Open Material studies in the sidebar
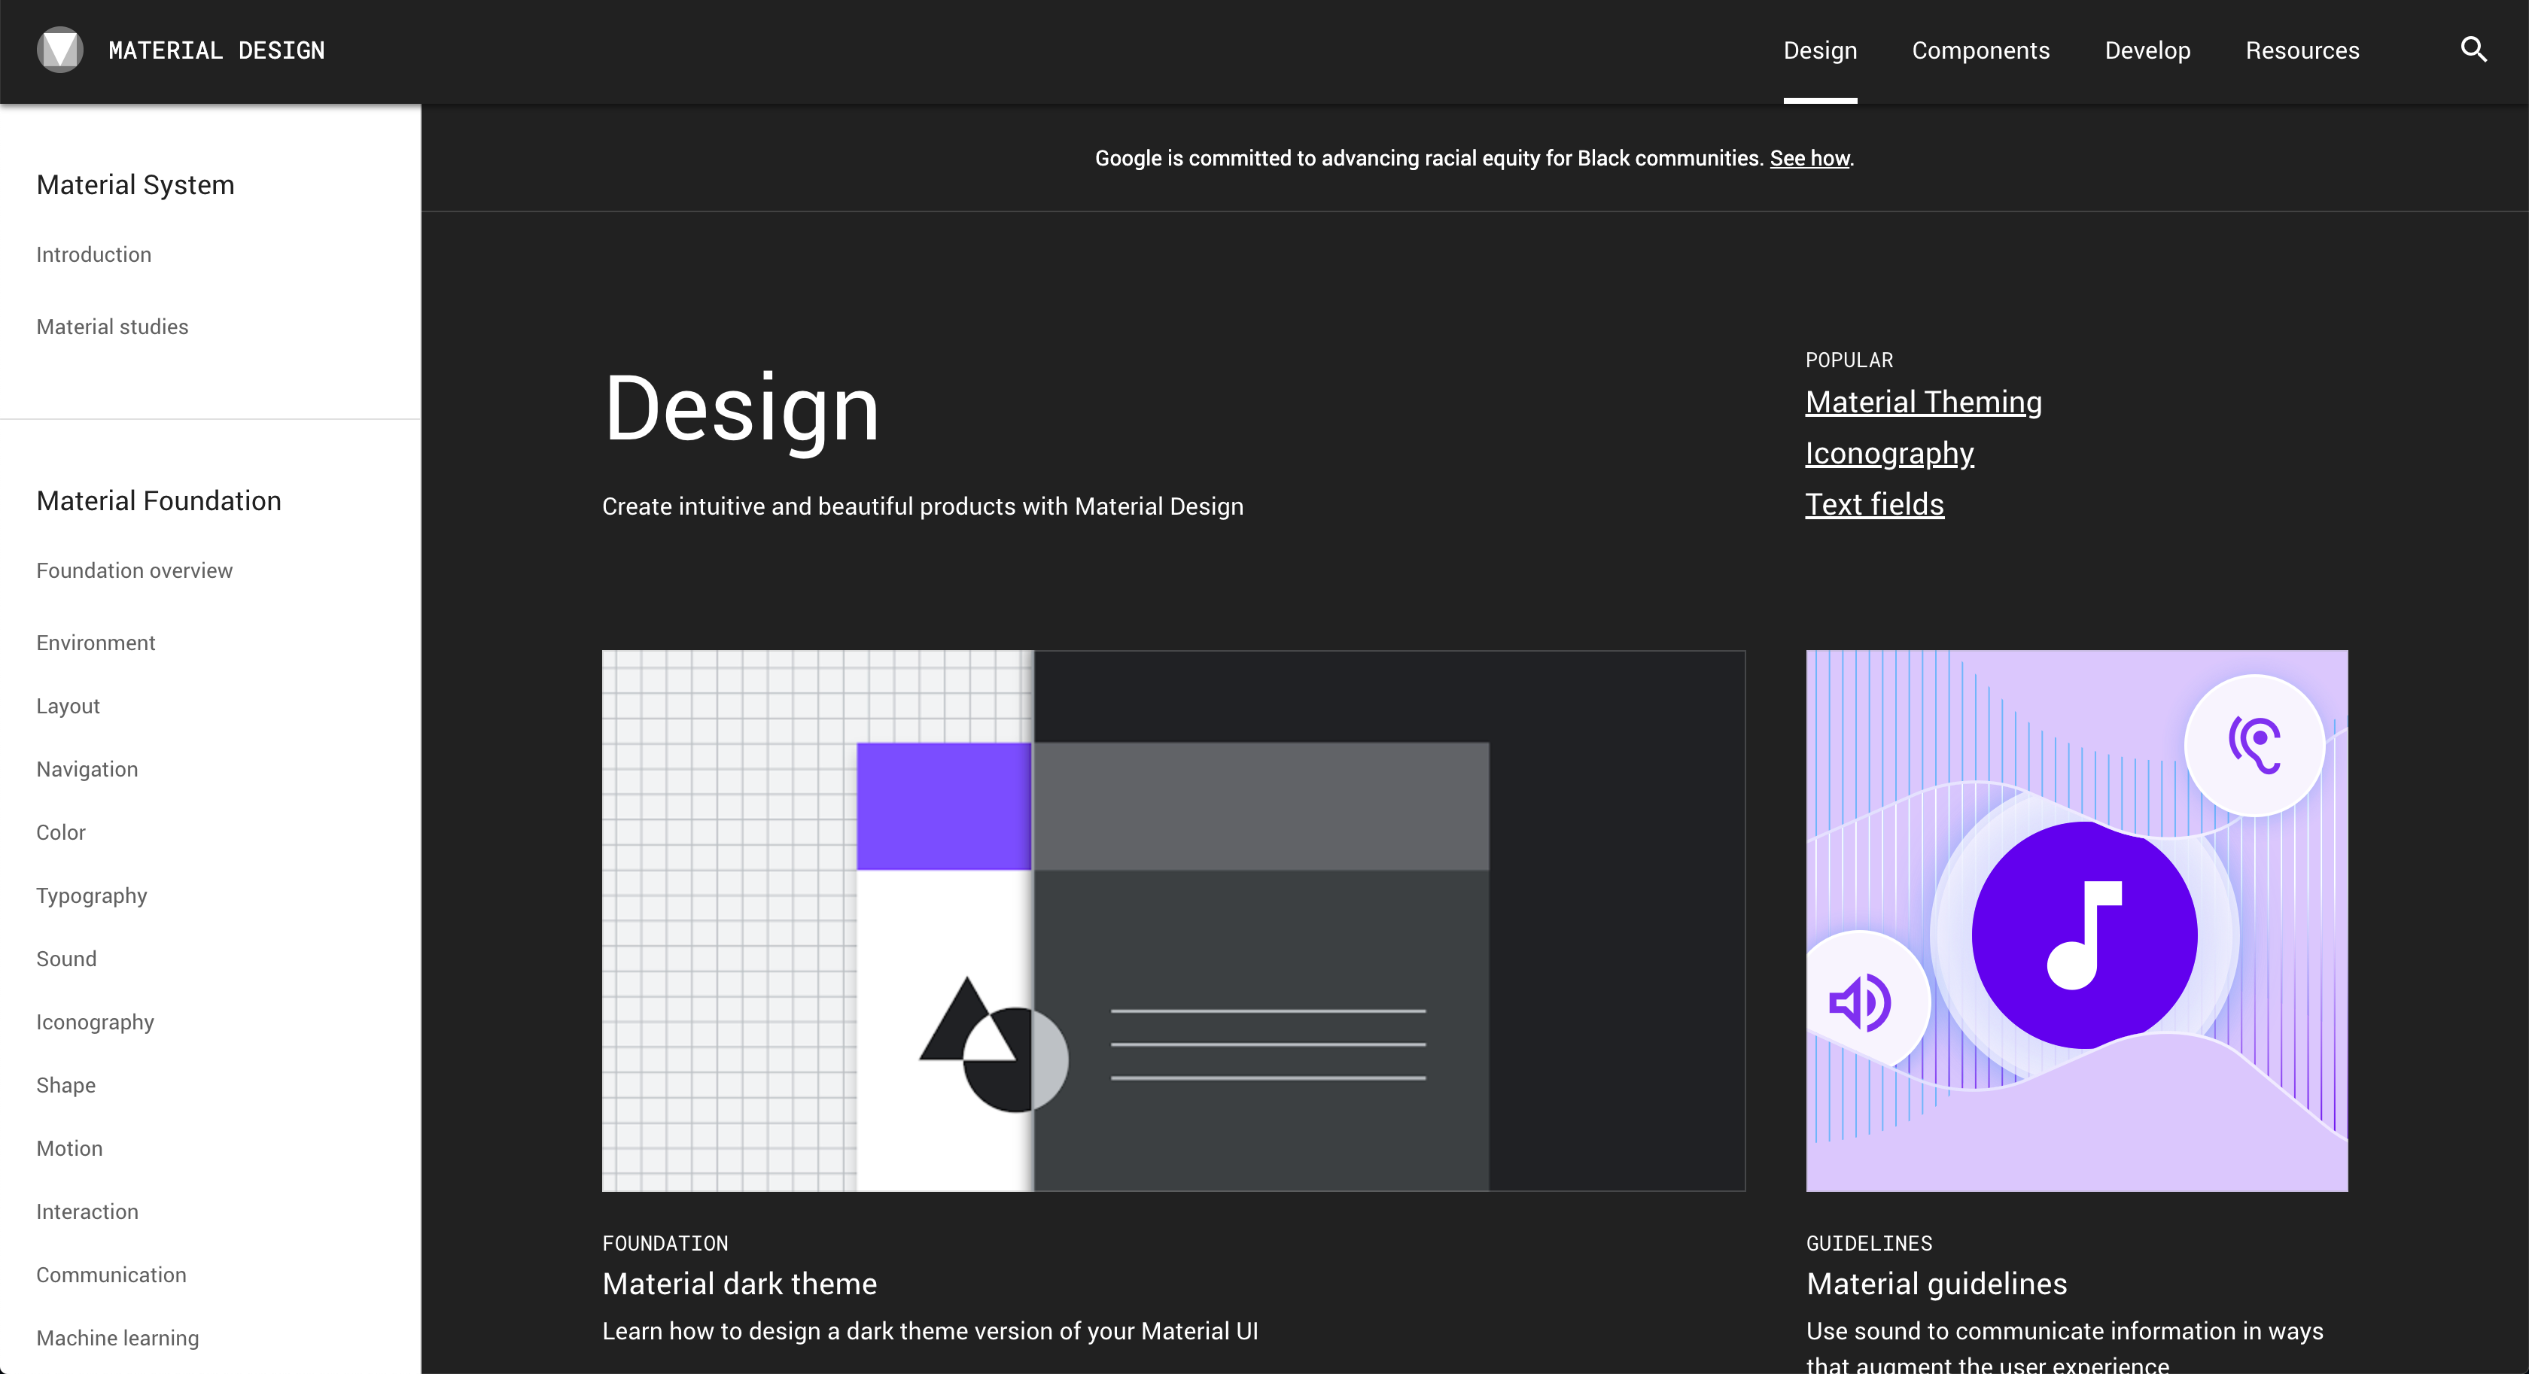The image size is (2529, 1374). (x=112, y=327)
